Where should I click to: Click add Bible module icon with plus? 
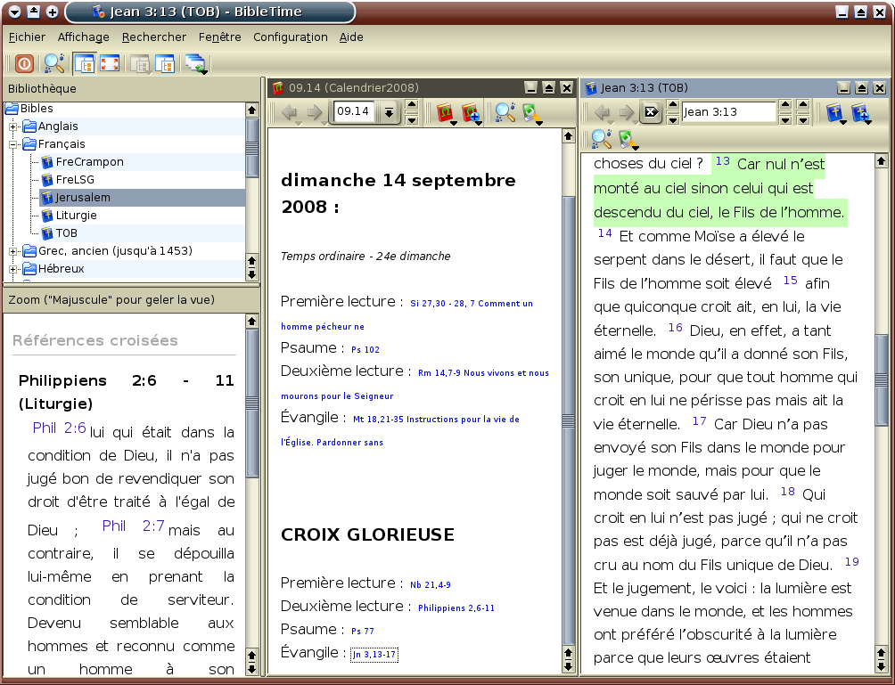pos(861,112)
